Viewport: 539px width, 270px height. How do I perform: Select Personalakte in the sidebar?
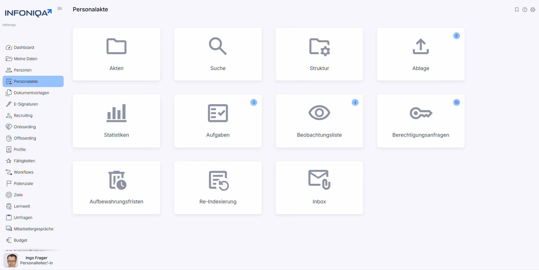click(x=33, y=81)
